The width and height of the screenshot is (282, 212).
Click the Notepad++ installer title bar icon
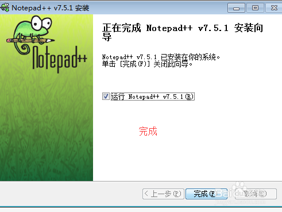point(5,7)
